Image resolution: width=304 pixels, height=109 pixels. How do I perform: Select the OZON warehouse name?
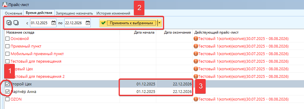click(x=16, y=99)
